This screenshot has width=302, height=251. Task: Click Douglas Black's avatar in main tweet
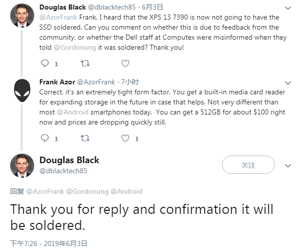pyautogui.click(x=22, y=165)
